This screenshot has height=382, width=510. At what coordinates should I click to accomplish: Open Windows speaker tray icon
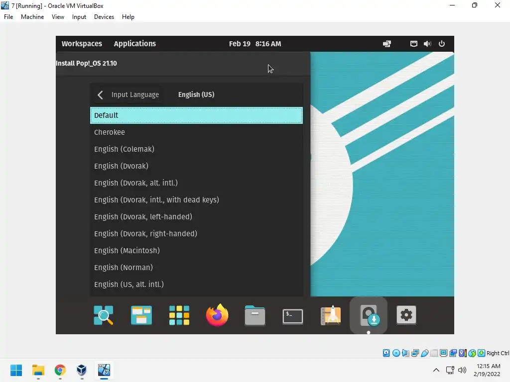[x=462, y=370]
